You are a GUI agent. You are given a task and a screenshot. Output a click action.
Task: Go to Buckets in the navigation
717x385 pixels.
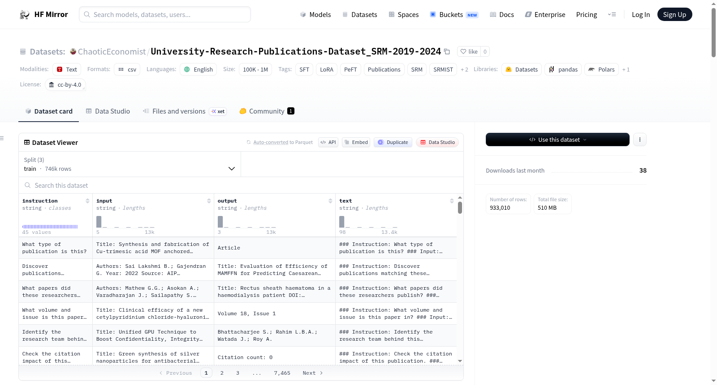(454, 14)
